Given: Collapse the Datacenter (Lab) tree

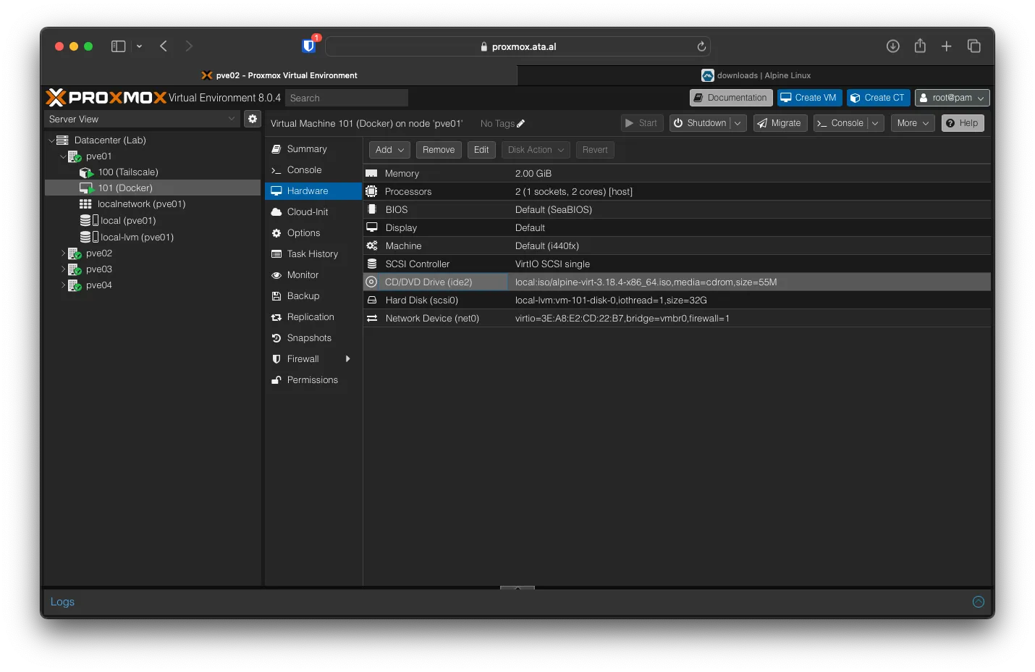Looking at the screenshot, I should [51, 140].
